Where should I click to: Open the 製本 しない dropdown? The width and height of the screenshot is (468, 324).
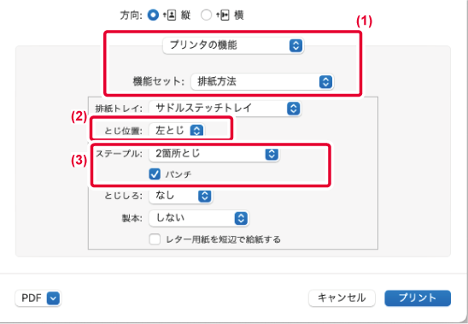199,218
